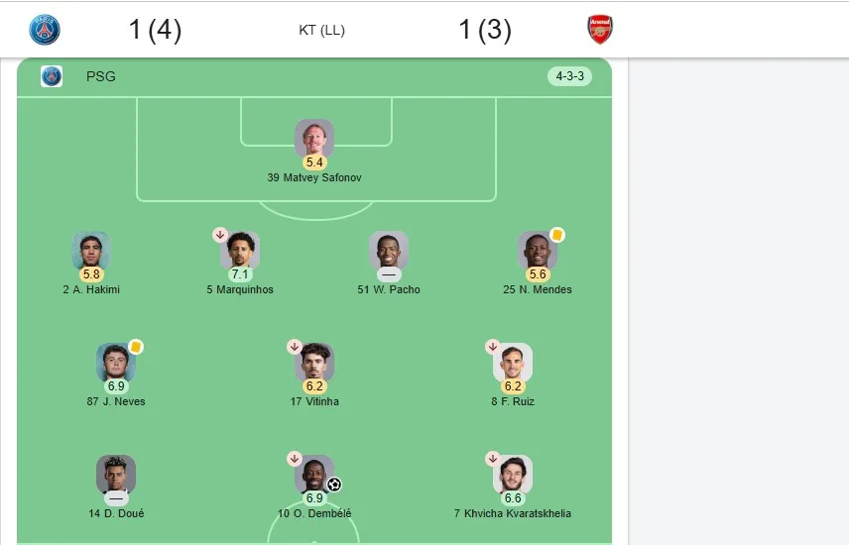The height and width of the screenshot is (545, 849).
Task: Click the yellow card icon on N. Mendes
Action: pyautogui.click(x=557, y=235)
